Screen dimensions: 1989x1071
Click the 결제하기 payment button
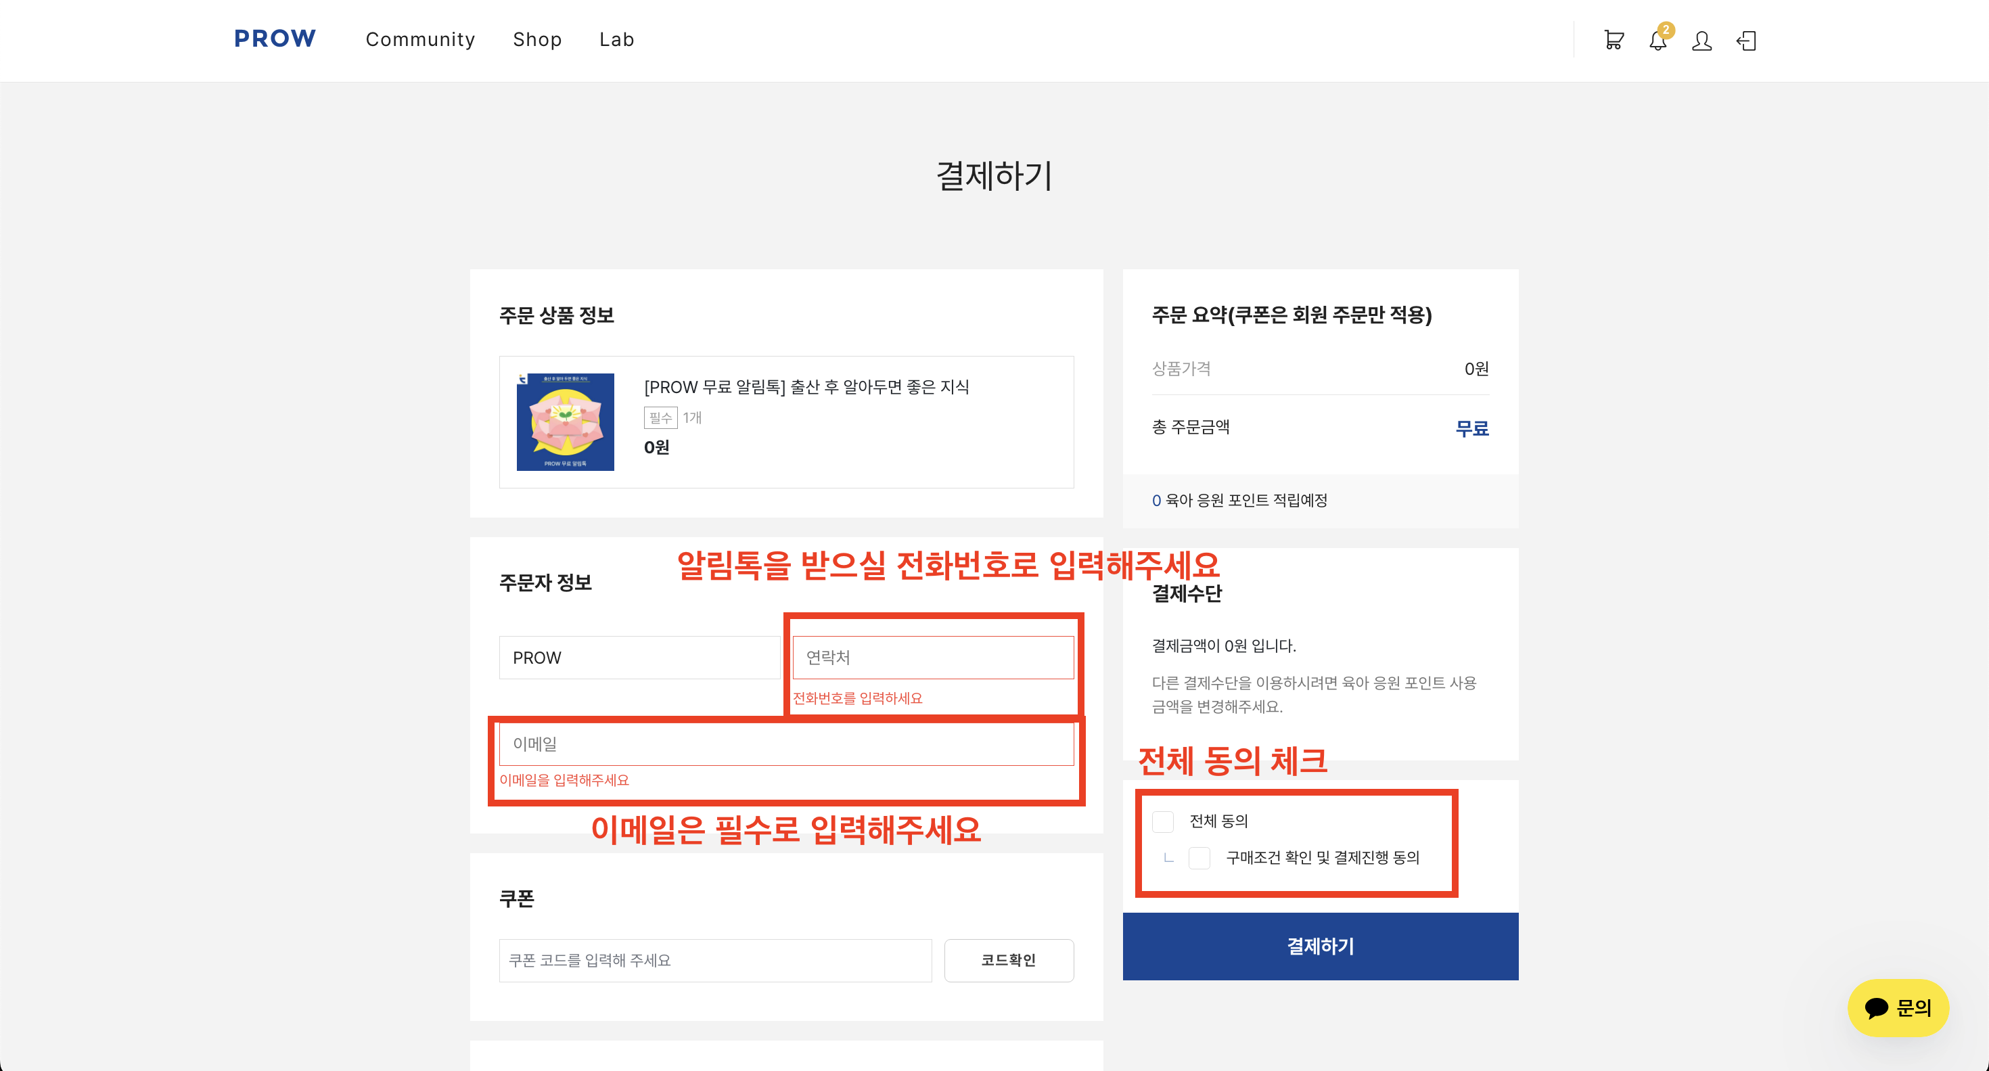[x=1319, y=946]
